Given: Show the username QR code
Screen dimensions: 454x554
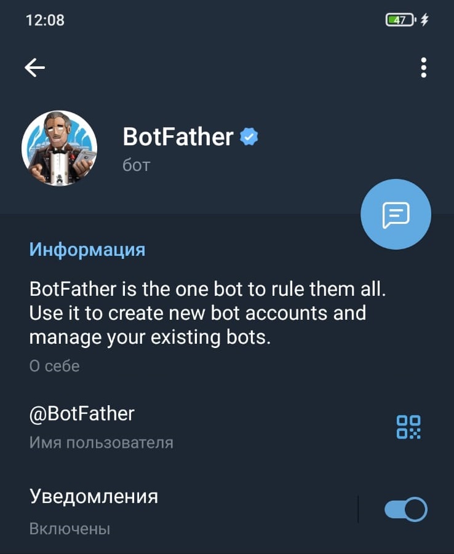Looking at the screenshot, I should [x=408, y=427].
